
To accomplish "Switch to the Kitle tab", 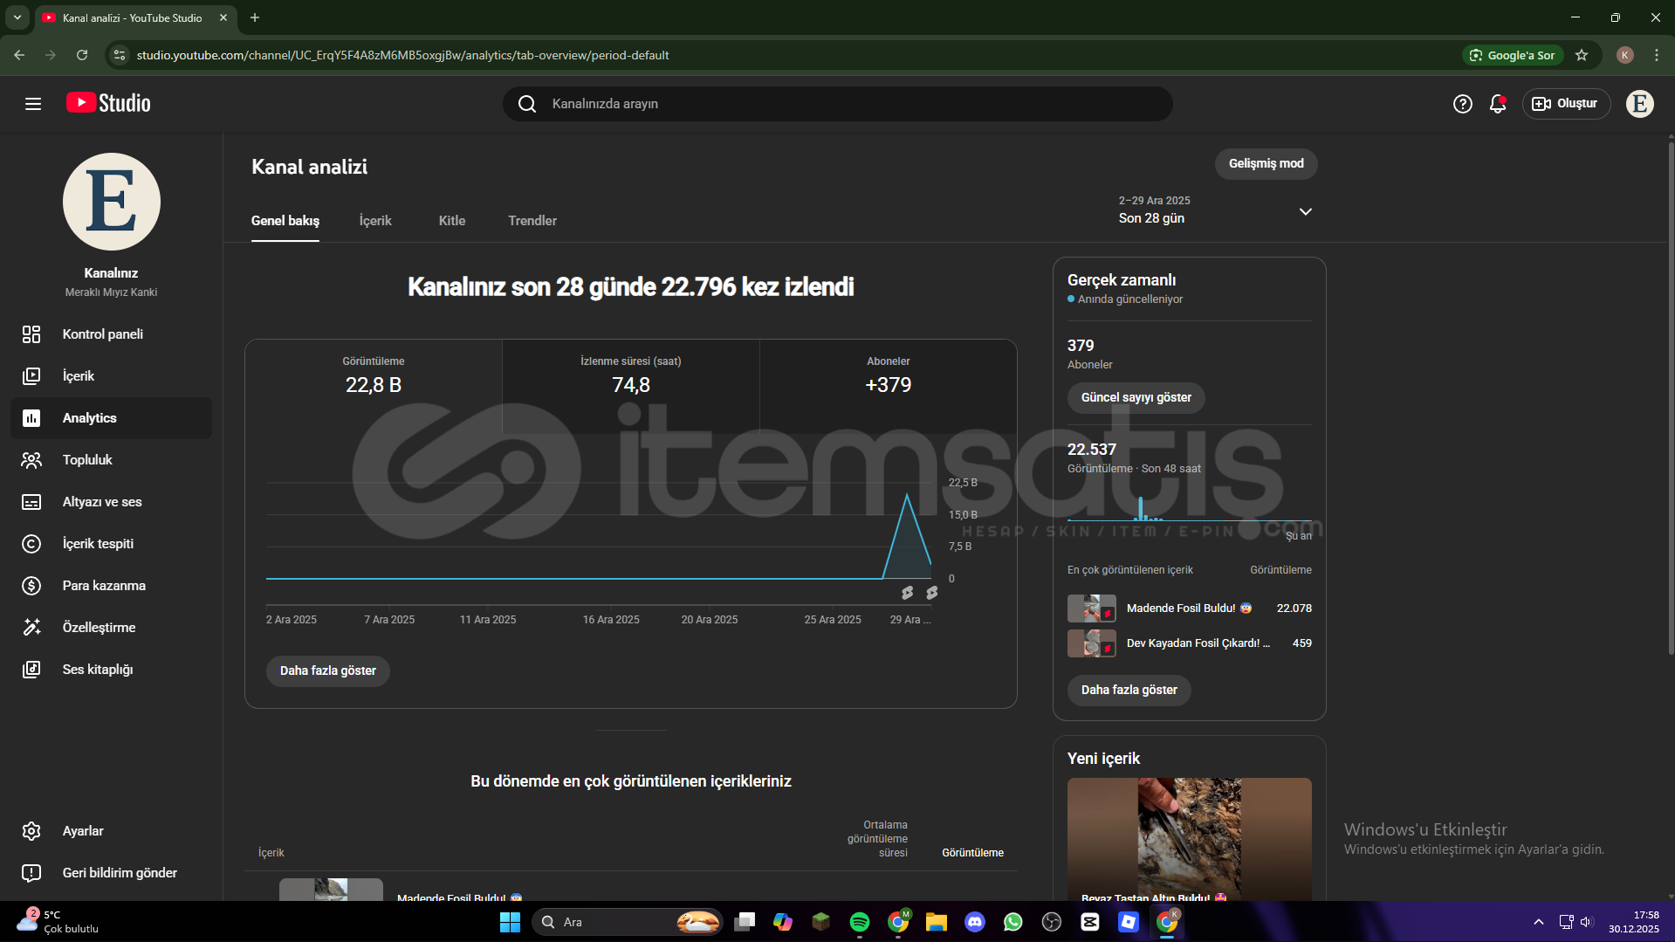I will click(452, 221).
